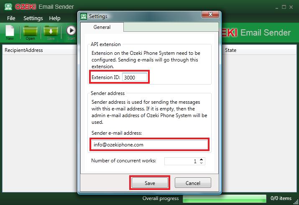The height and width of the screenshot is (205, 299).
Task: Click the 'Number of concurrent works:' label
Action: (123, 161)
